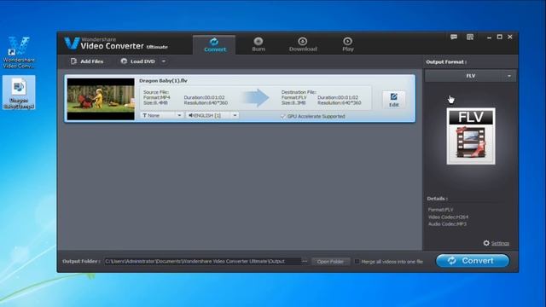Click the Video Codec:H264 detail text
Screen dimensions: 546x307
(448, 217)
